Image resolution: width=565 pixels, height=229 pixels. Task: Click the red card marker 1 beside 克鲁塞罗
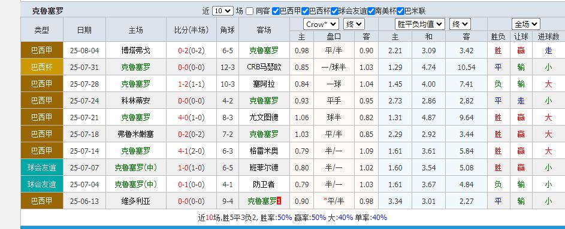pos(279,201)
